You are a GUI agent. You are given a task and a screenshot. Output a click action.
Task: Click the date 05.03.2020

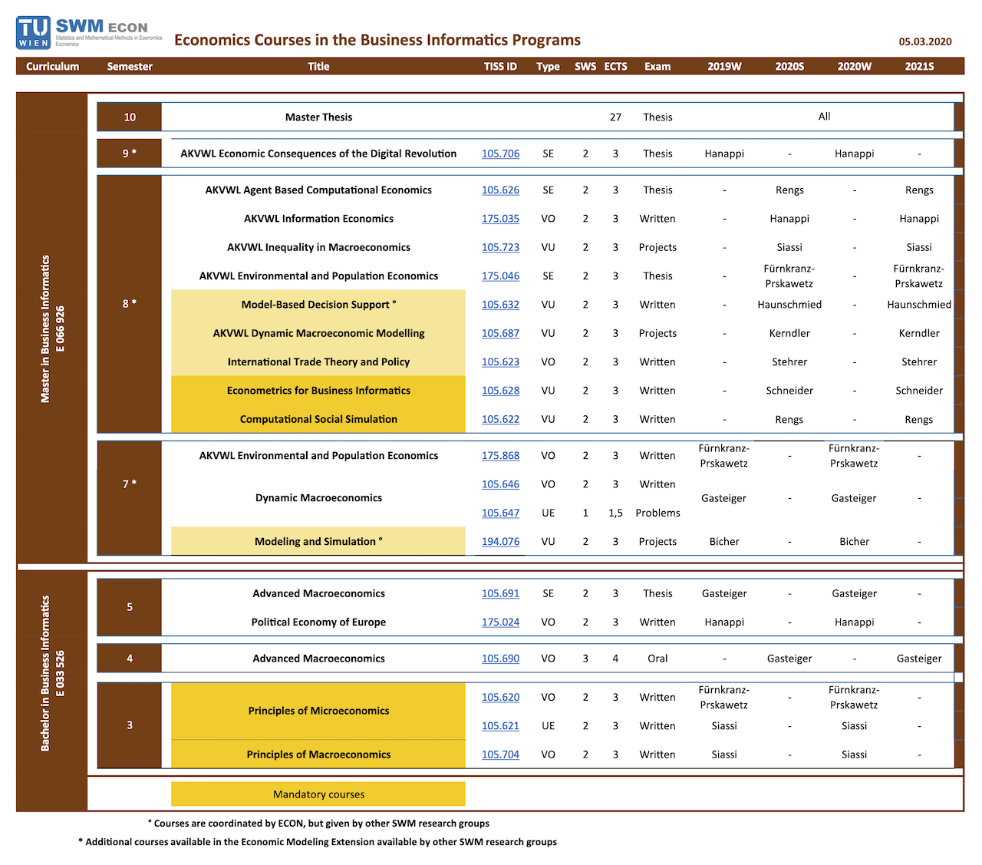[x=925, y=42]
